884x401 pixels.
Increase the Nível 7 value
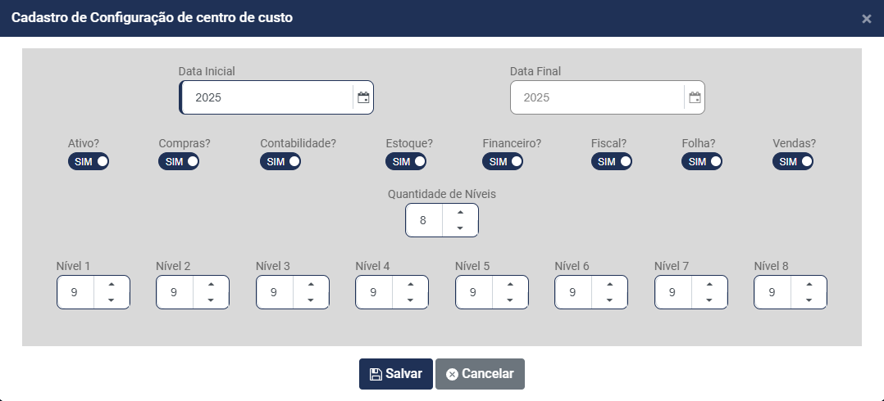[x=709, y=284]
